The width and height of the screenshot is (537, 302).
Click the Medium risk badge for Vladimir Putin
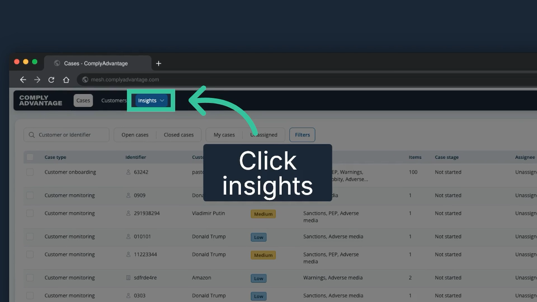pyautogui.click(x=263, y=214)
